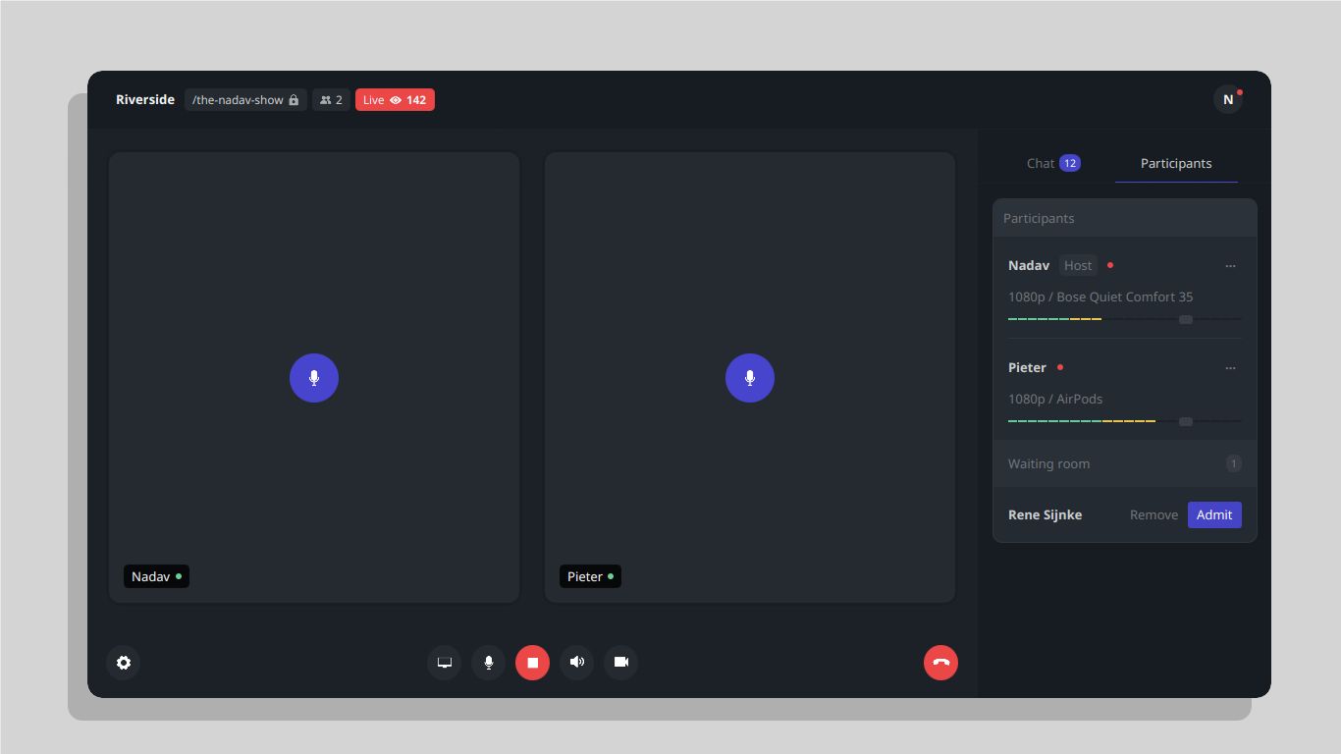Open the settings gear
Viewport: 1341px width, 754px height.
123,663
